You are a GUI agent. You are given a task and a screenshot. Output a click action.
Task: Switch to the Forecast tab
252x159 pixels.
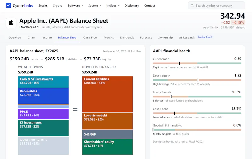(146, 37)
